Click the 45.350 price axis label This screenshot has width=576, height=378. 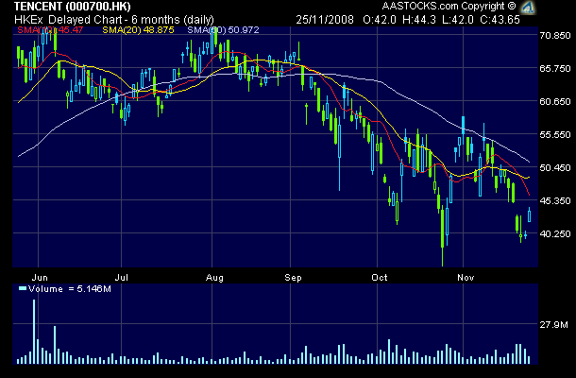(555, 201)
